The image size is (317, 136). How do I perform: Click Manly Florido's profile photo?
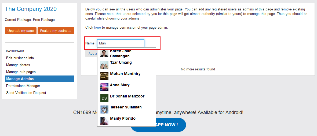point(104,121)
